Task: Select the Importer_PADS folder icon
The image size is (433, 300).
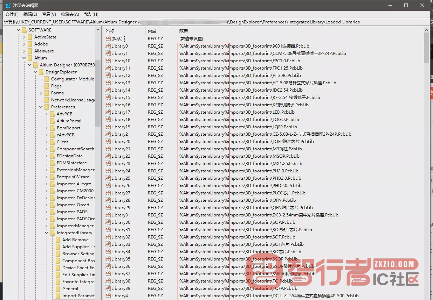Action: pos(53,212)
